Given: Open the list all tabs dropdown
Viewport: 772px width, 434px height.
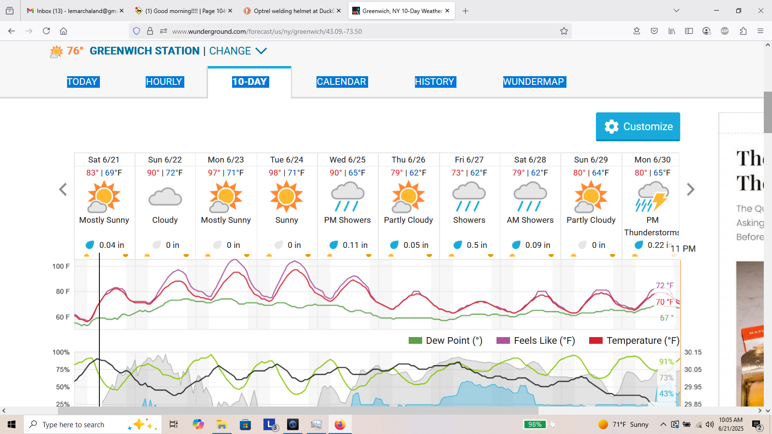Looking at the screenshot, I should point(676,11).
